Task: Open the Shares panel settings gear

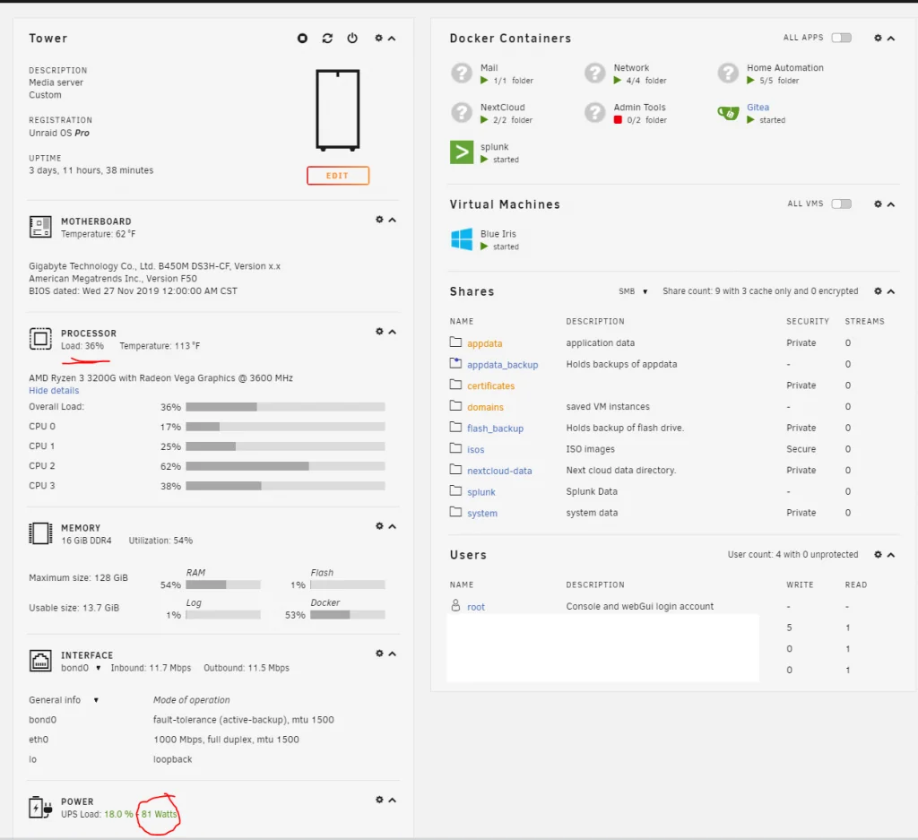Action: pyautogui.click(x=879, y=291)
